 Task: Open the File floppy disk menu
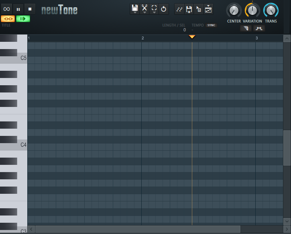click(x=135, y=9)
